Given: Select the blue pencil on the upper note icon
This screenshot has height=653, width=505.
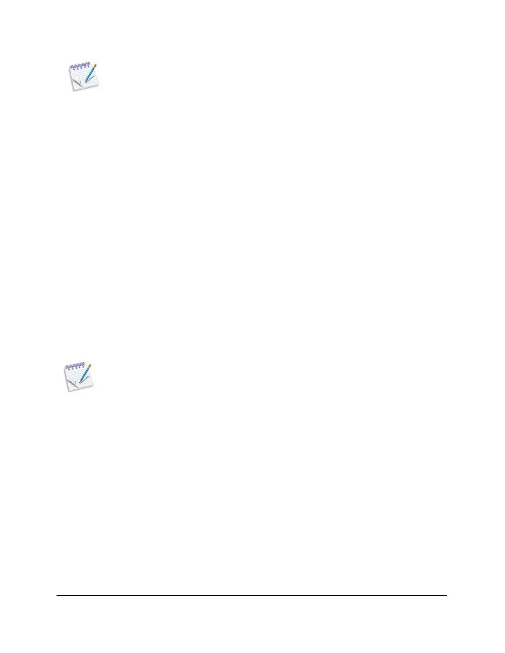Looking at the screenshot, I should [x=90, y=73].
